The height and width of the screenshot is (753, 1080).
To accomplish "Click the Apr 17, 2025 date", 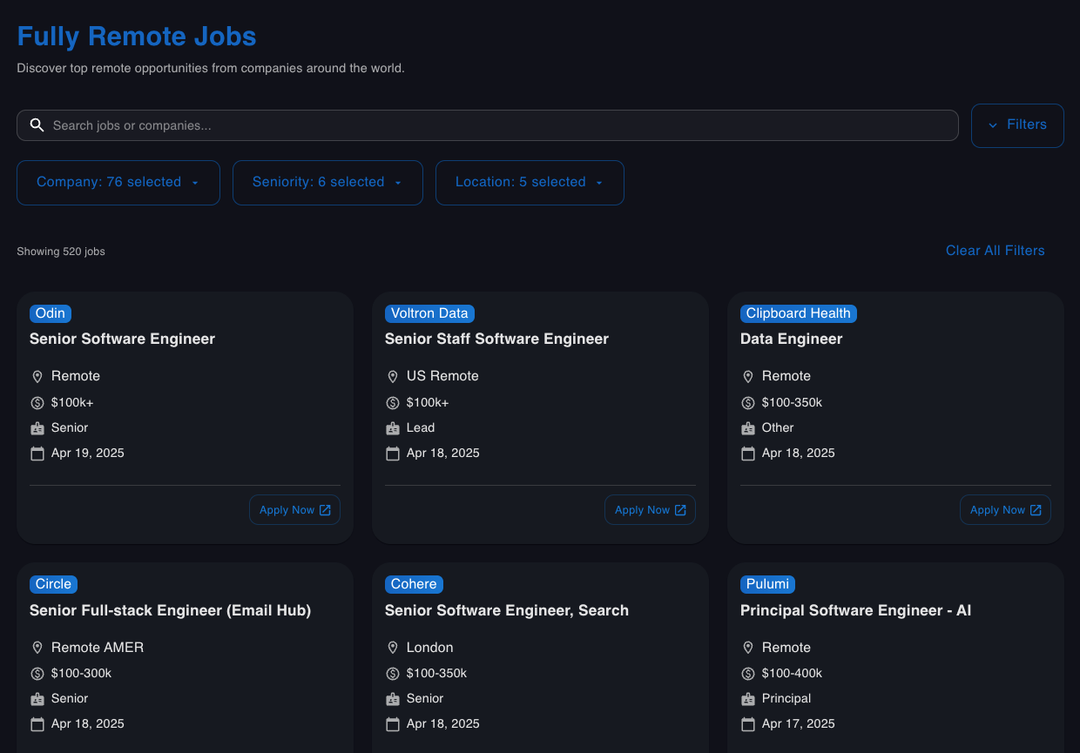I will pyautogui.click(x=799, y=723).
